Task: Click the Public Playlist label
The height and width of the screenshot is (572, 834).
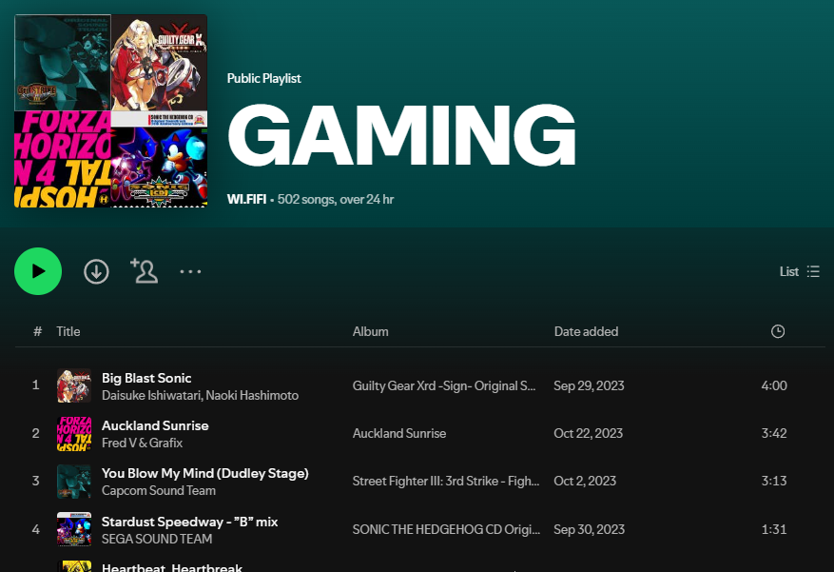Action: click(263, 78)
